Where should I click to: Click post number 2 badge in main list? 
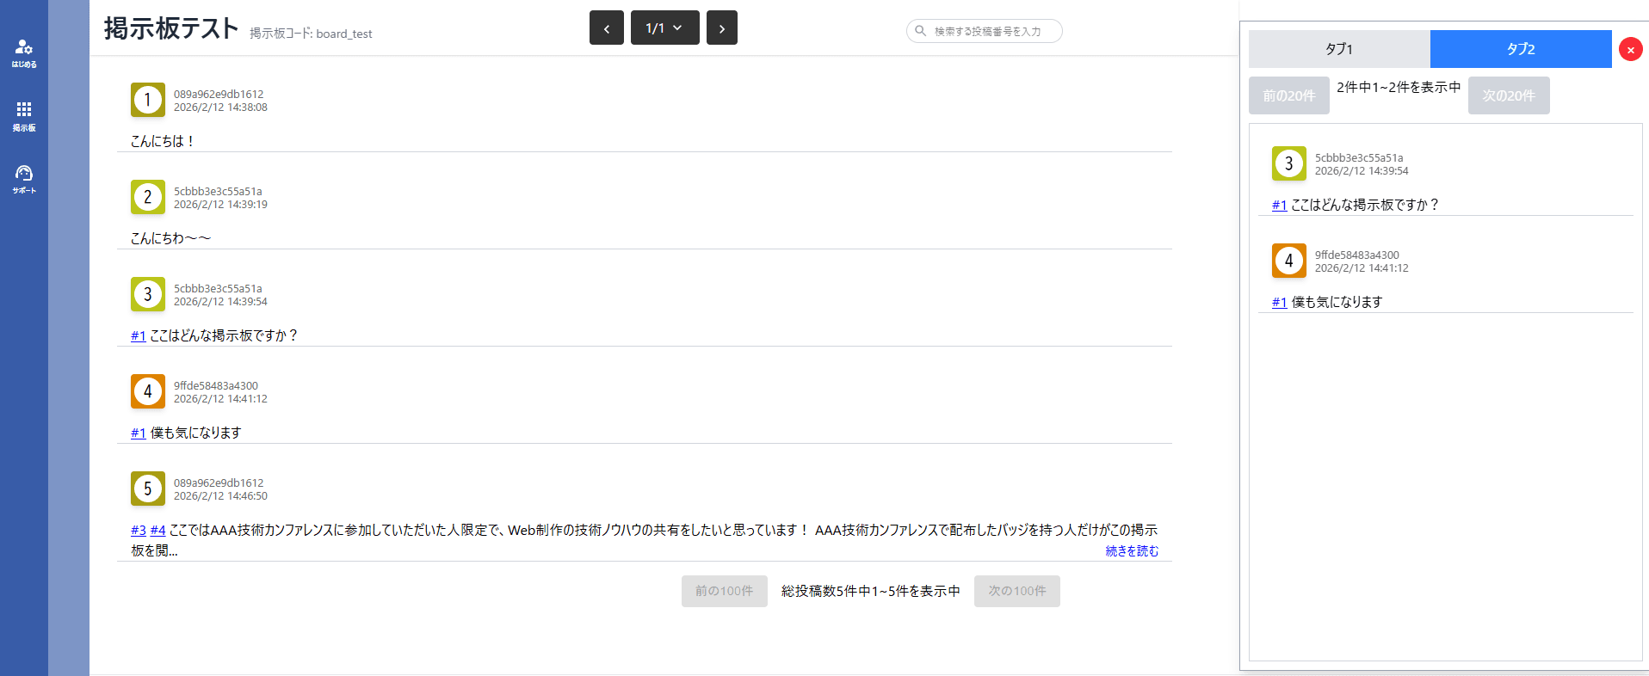click(x=148, y=197)
